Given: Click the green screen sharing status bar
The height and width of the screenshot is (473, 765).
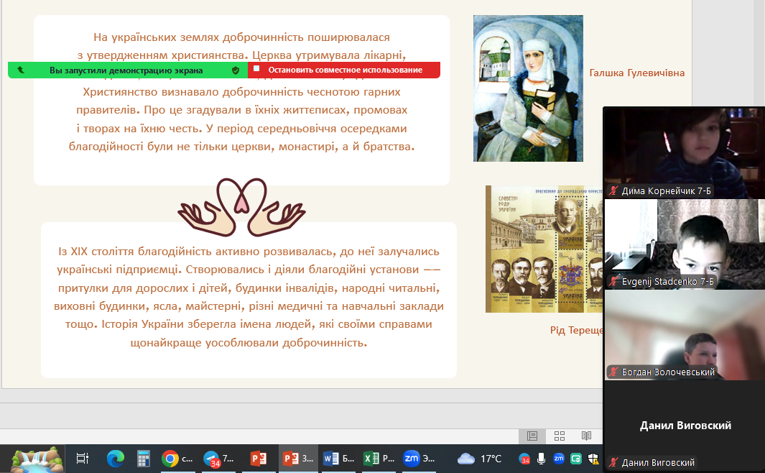Looking at the screenshot, I should [x=128, y=70].
